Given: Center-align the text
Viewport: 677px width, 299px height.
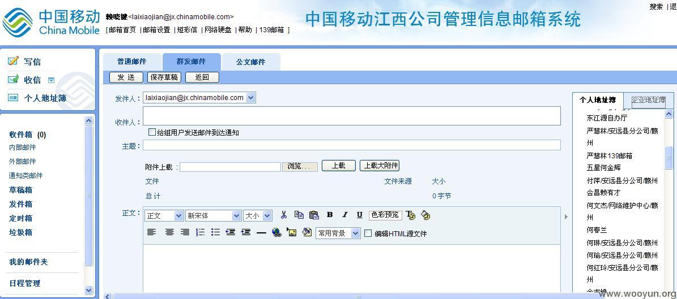Looking at the screenshot, I should (x=170, y=232).
